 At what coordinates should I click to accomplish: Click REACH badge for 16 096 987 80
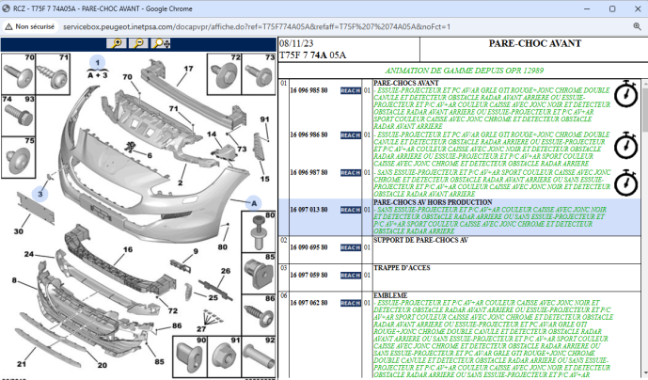point(351,173)
